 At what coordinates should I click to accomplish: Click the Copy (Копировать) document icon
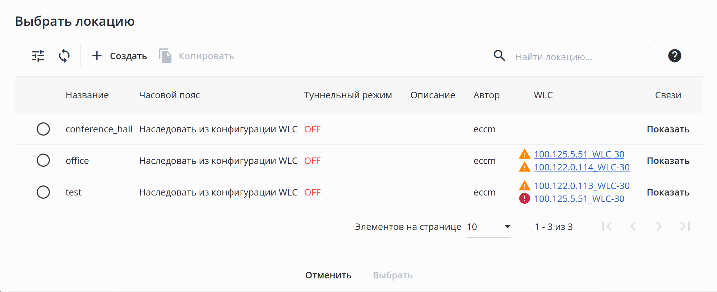click(165, 56)
